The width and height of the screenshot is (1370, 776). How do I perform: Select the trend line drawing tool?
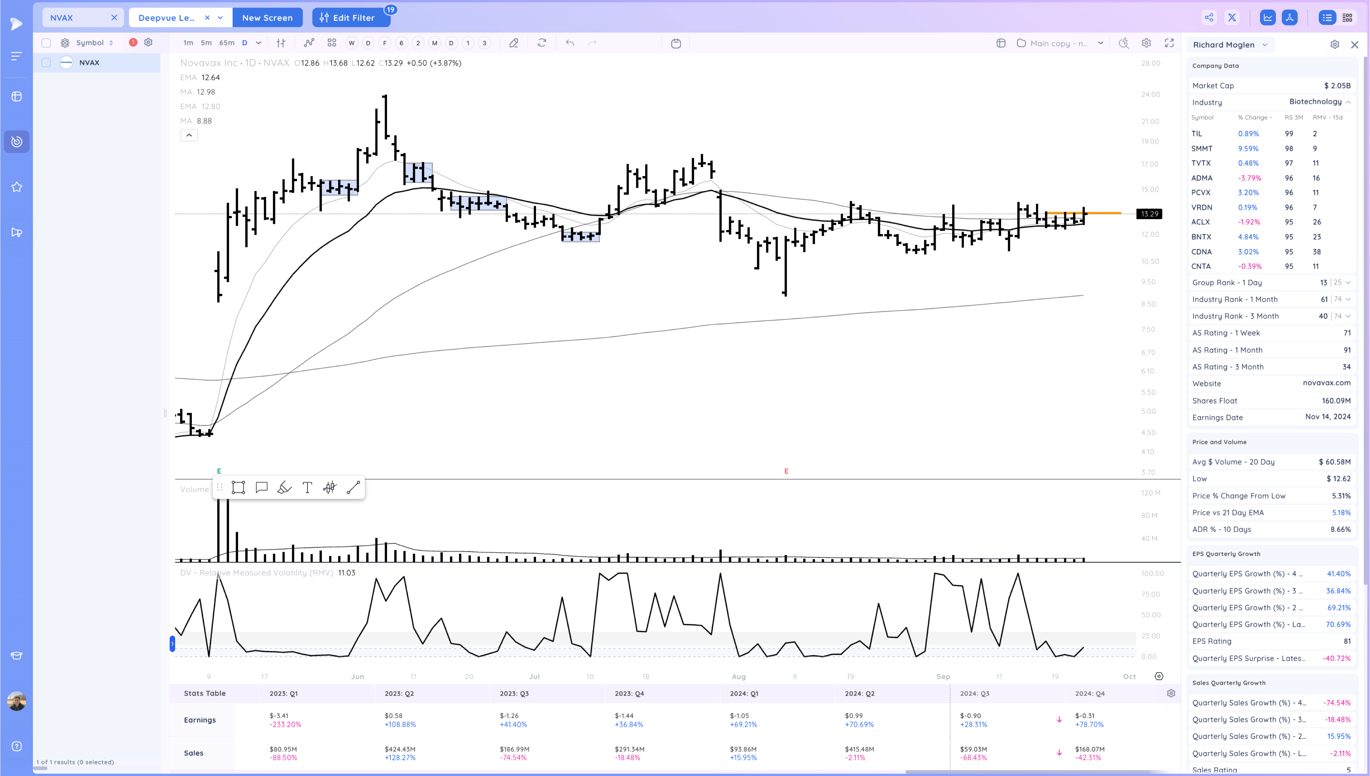[x=353, y=487]
